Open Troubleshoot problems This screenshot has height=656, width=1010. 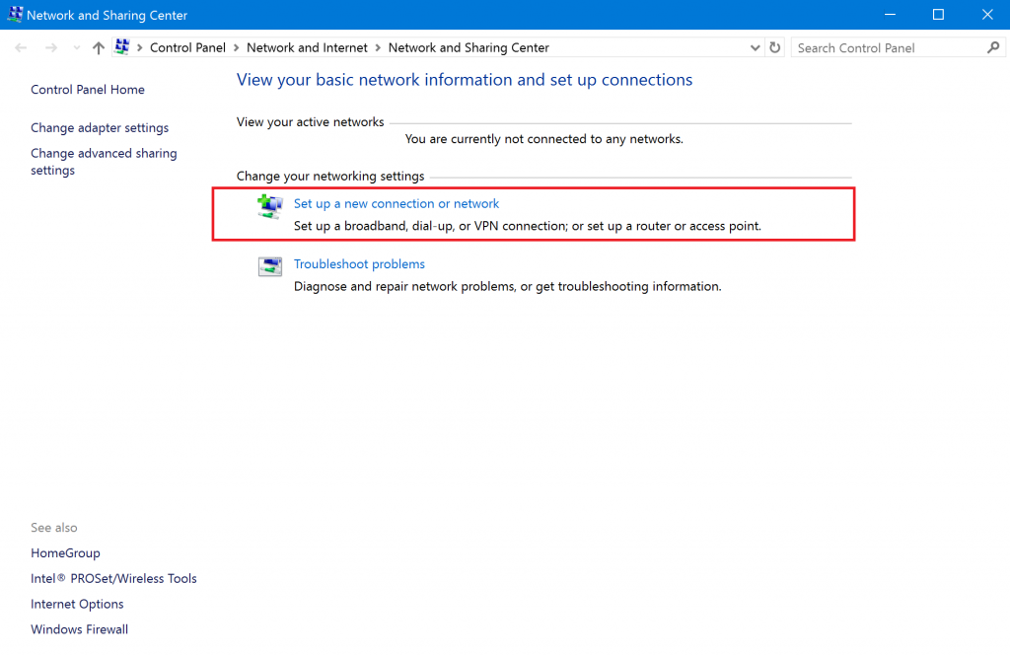359,263
